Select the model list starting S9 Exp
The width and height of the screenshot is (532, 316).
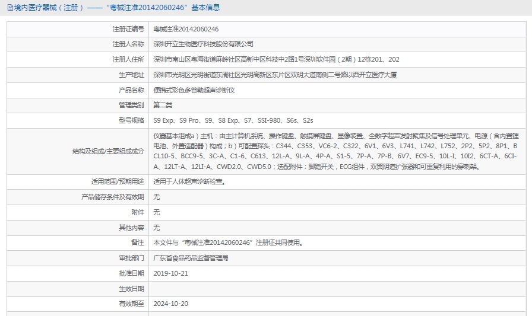pyautogui.click(x=233, y=120)
